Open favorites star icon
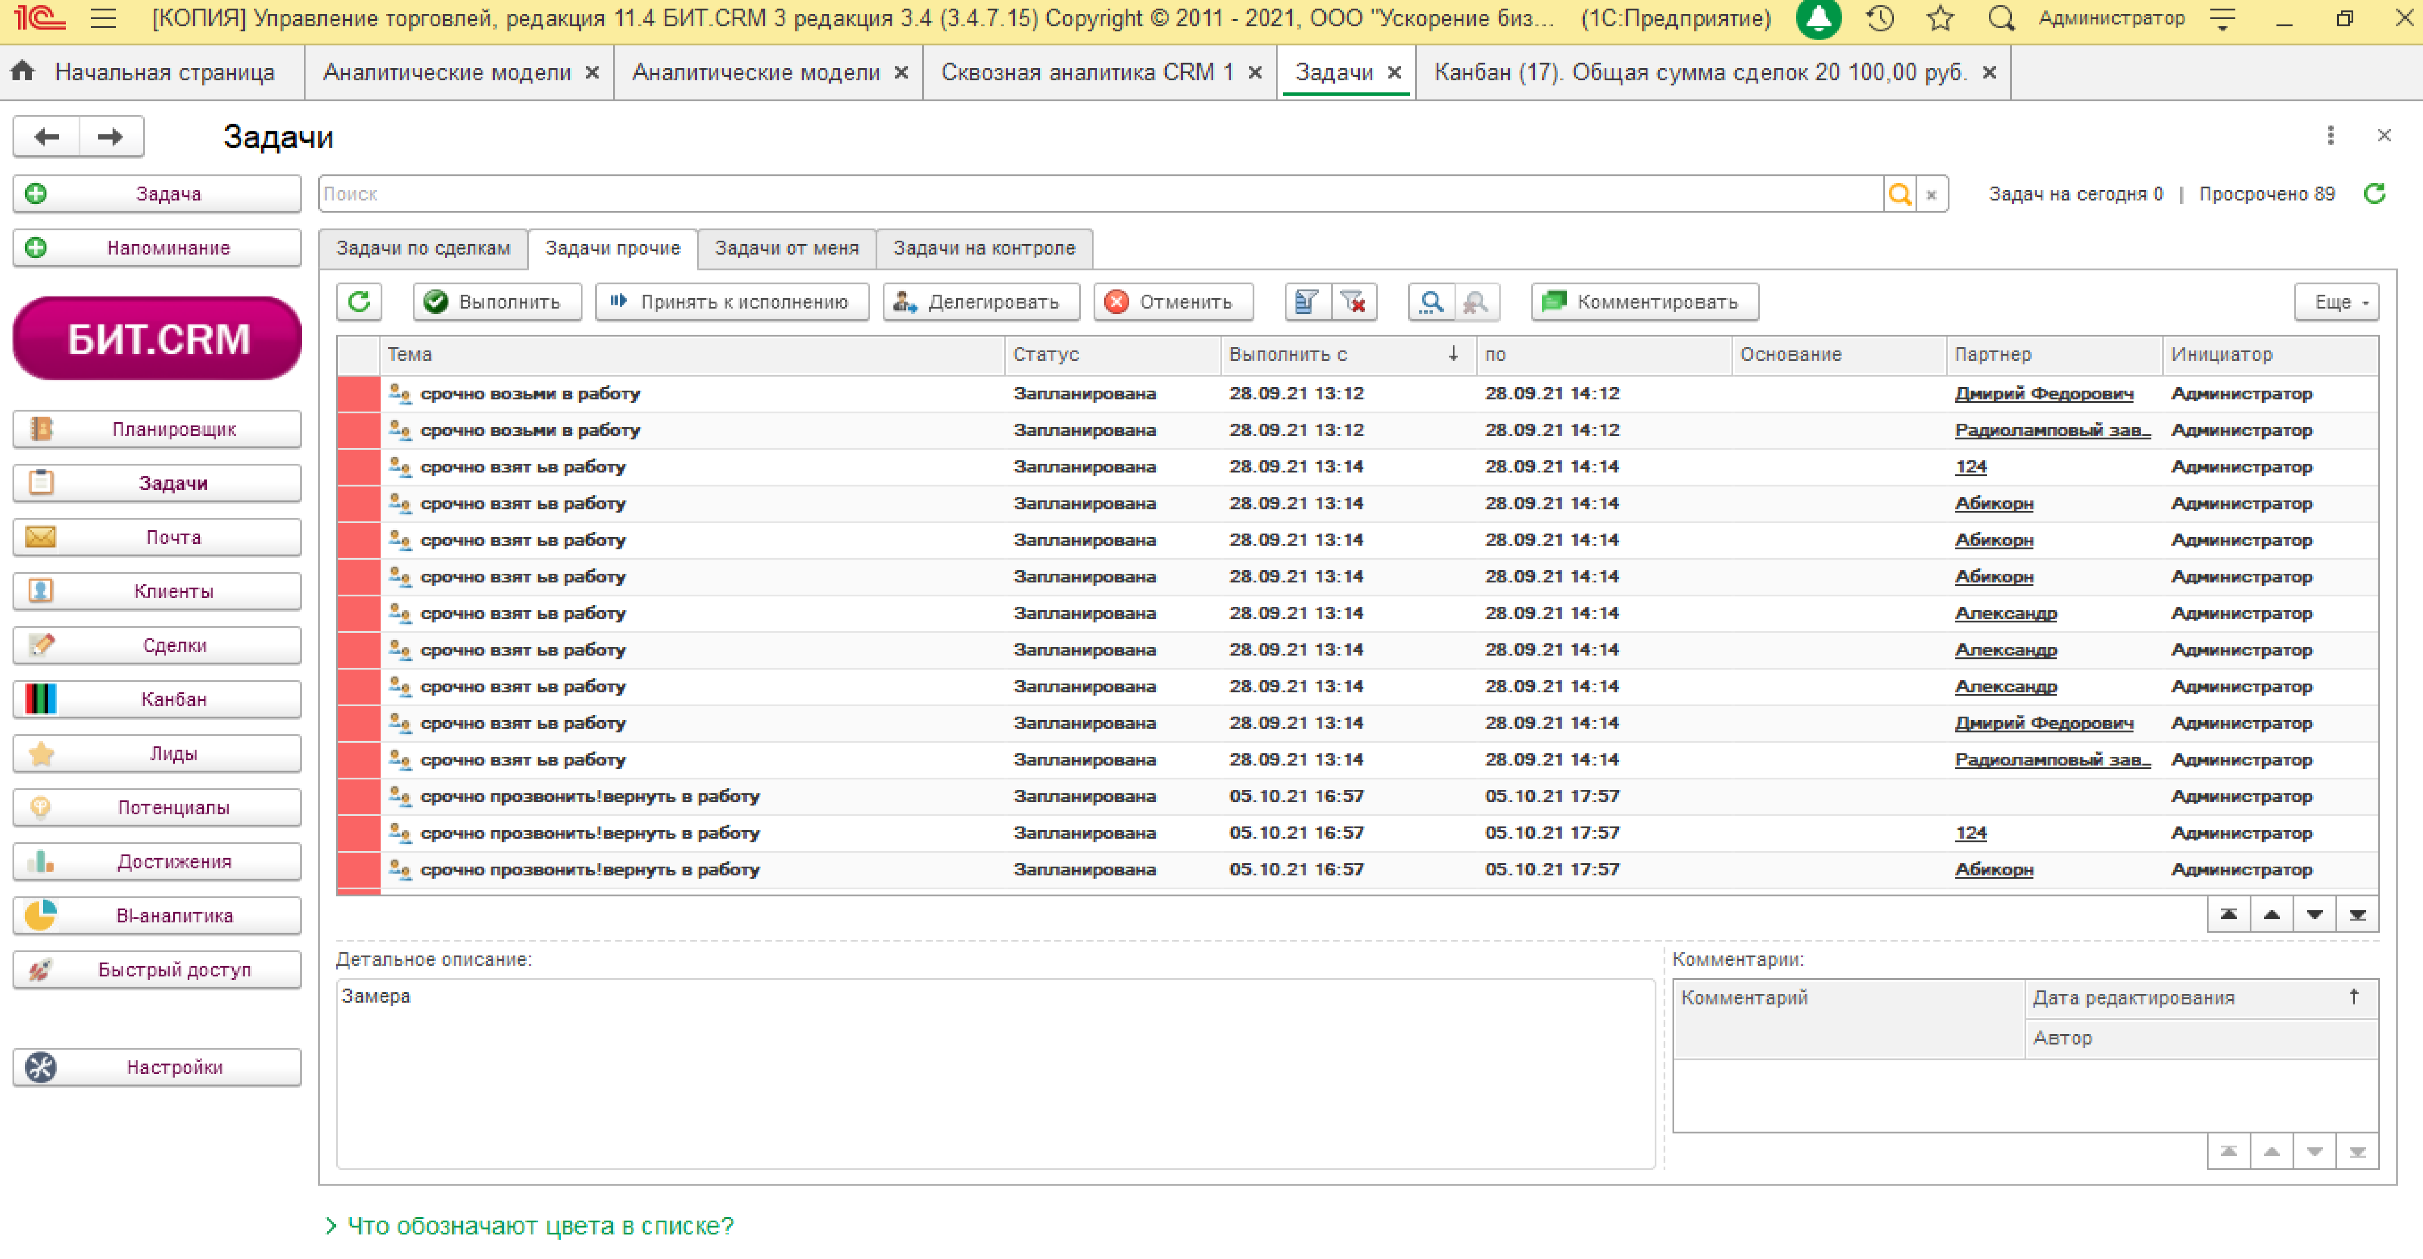The height and width of the screenshot is (1259, 2423). [1940, 18]
